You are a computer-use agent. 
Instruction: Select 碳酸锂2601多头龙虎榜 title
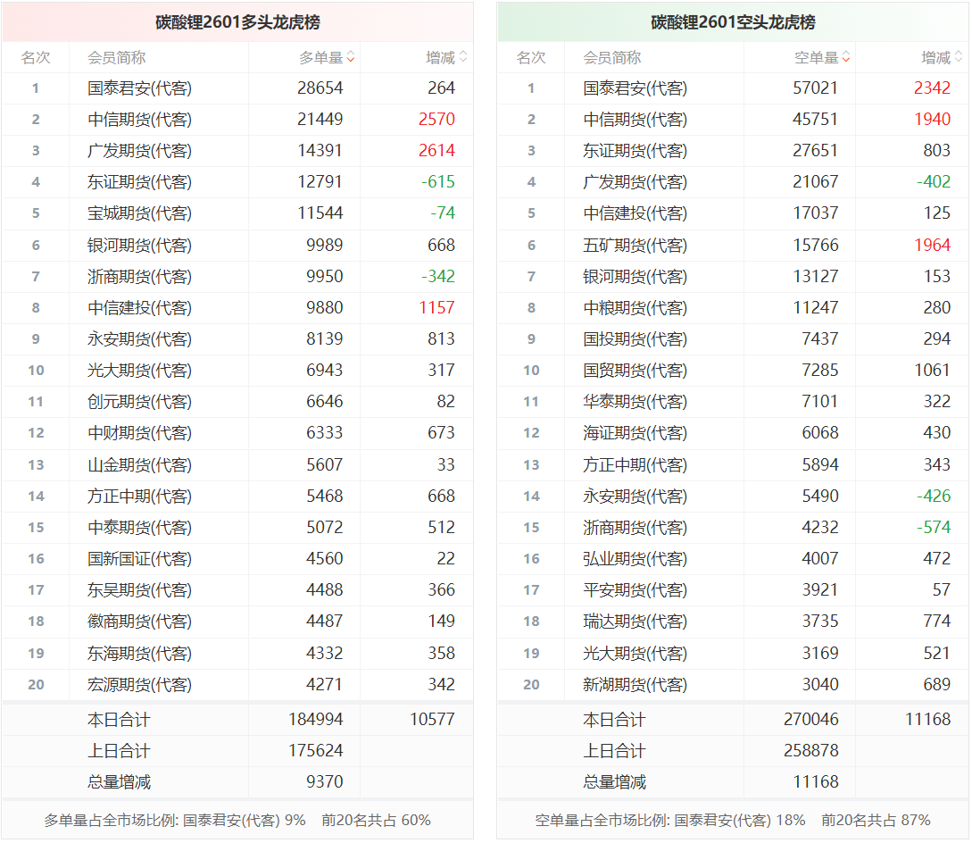point(237,22)
